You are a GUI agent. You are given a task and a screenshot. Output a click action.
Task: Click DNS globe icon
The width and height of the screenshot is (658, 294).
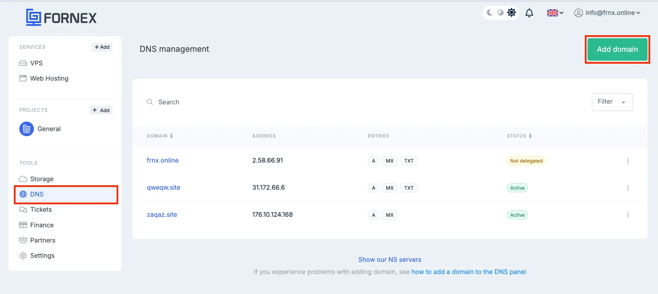[23, 194]
